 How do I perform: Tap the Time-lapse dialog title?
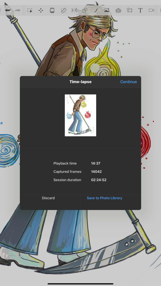pos(80,82)
